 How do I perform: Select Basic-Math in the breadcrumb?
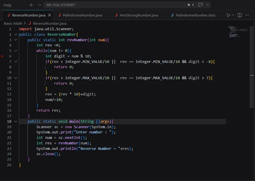13,23
